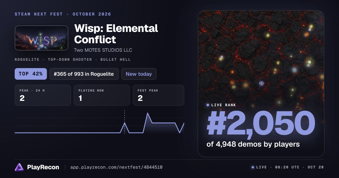Click the Wisp game logo thumbnail
This screenshot has width=339, height=178.
[42, 38]
